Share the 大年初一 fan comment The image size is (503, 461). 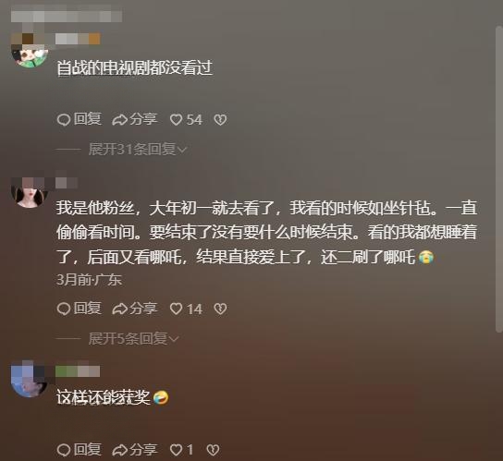[134, 309]
